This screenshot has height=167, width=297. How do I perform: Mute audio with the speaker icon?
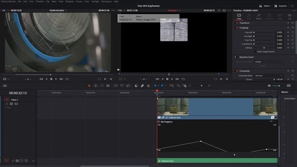[x=269, y=86]
